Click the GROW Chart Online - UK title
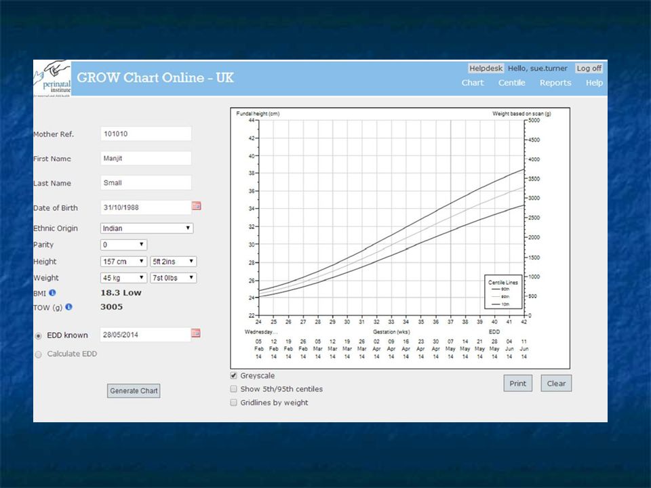Viewport: 651px width, 488px height. pos(155,77)
